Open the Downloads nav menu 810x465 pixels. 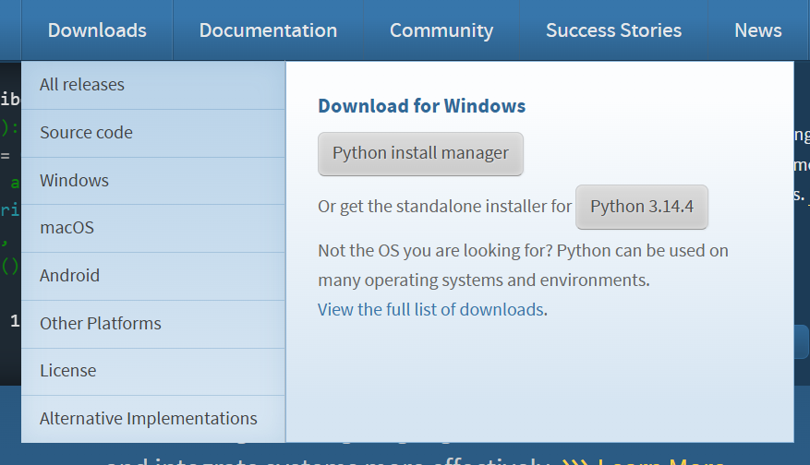(97, 30)
